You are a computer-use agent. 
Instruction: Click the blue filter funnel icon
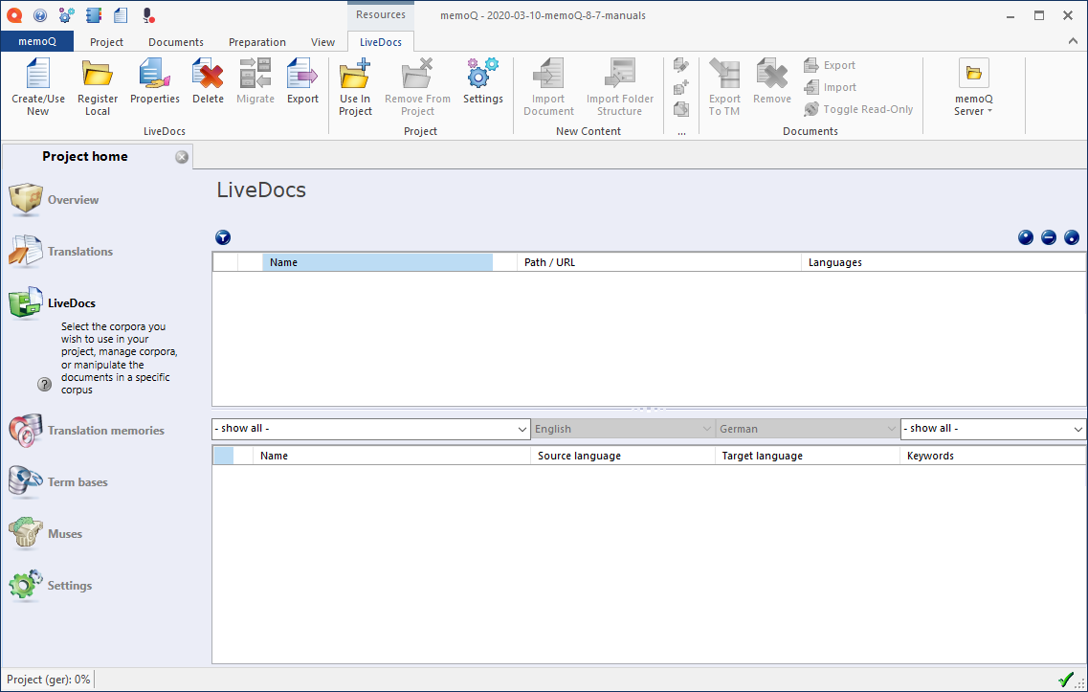[223, 237]
